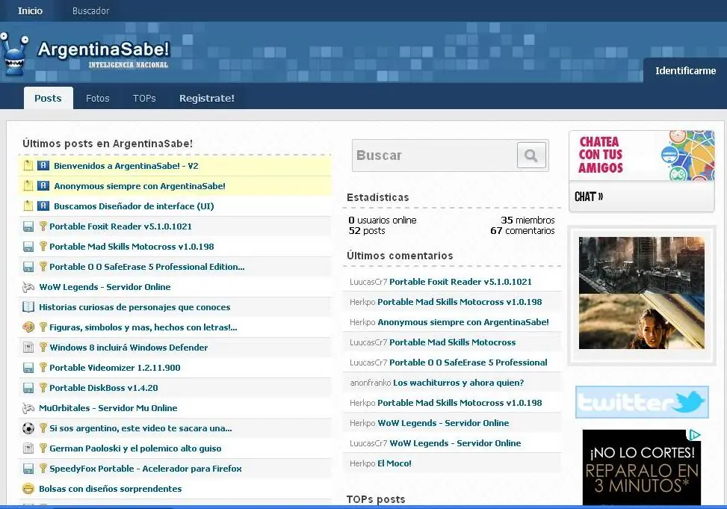The width and height of the screenshot is (727, 509).
Task: Open the Registrate! tab
Action: [x=207, y=99]
